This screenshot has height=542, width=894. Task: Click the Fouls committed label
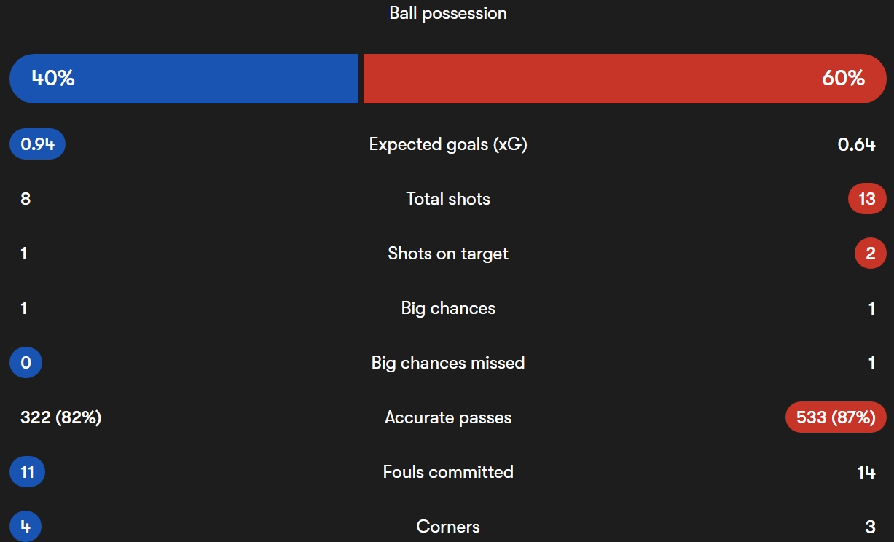pyautogui.click(x=448, y=472)
